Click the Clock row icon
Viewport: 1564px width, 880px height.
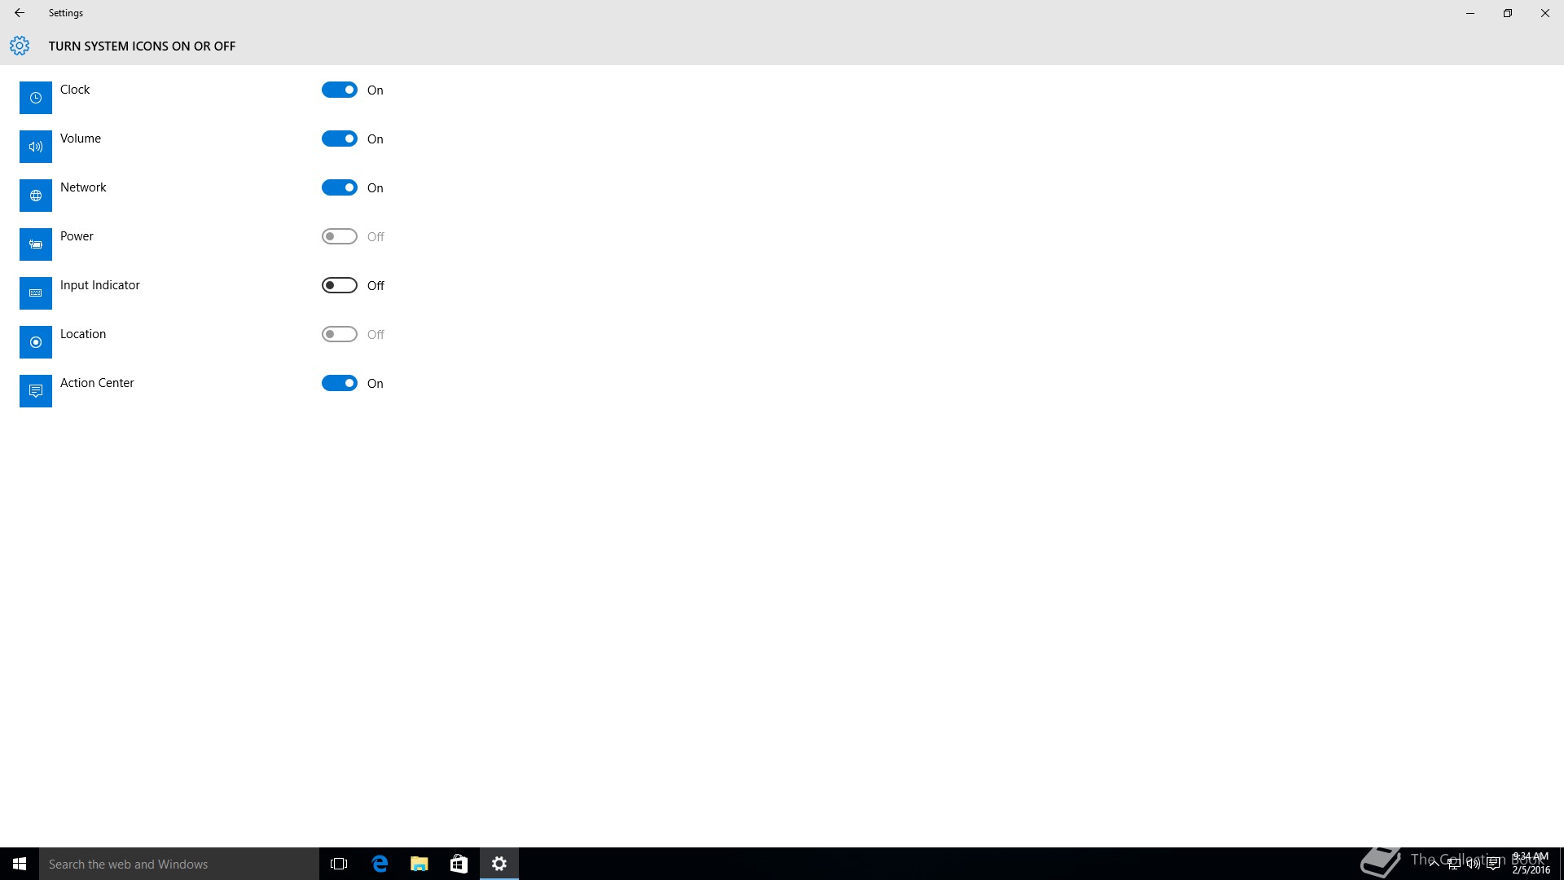tap(36, 98)
